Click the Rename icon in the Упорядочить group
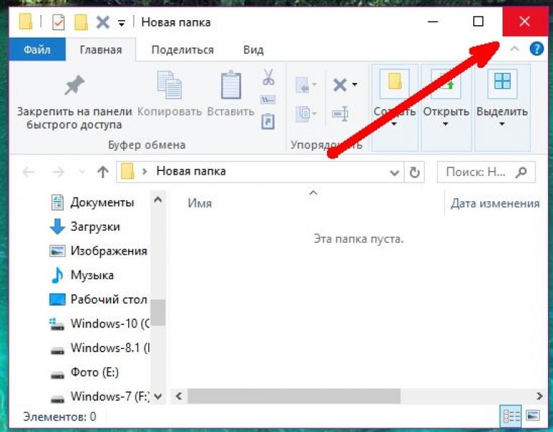 pyautogui.click(x=340, y=113)
